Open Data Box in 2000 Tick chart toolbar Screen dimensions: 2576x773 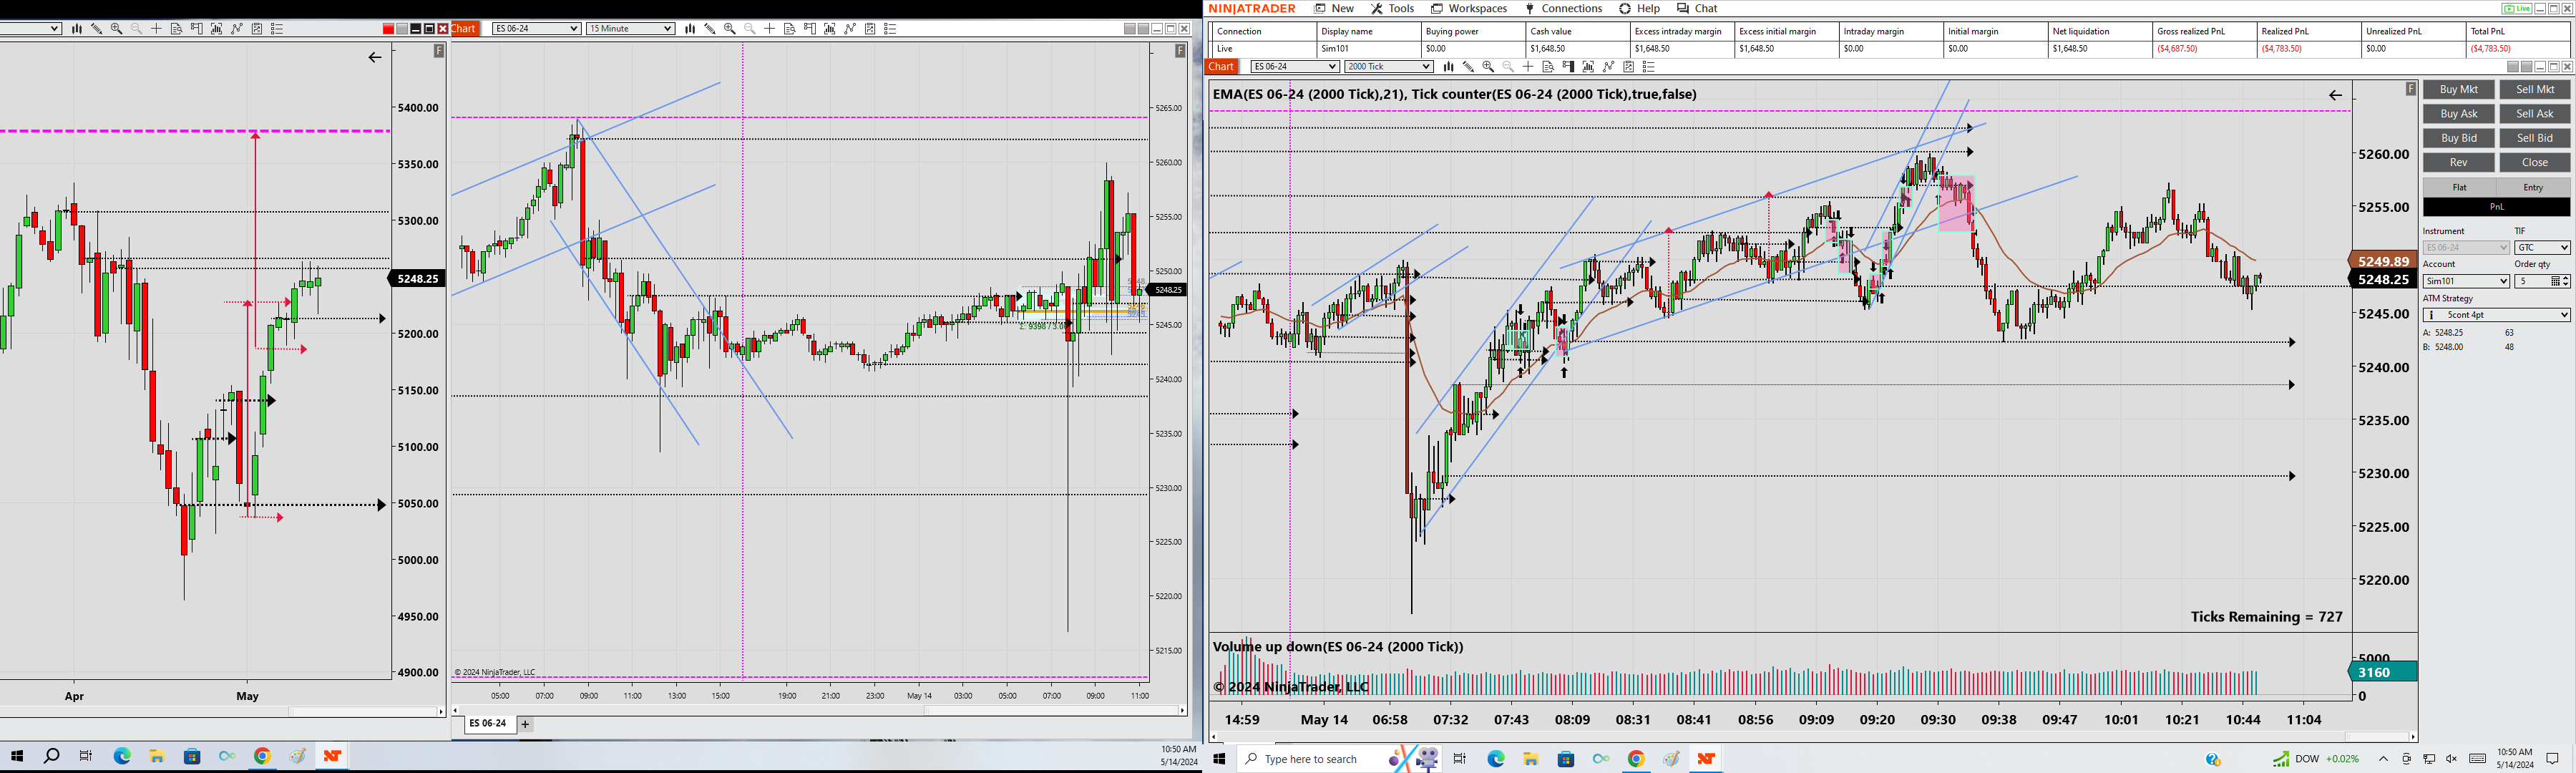coord(1548,67)
